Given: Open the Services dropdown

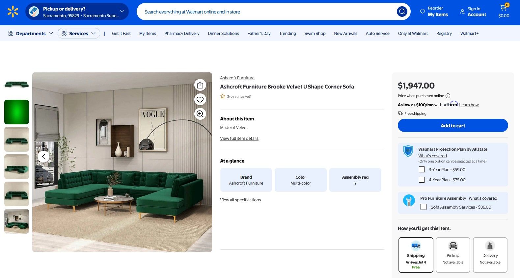Looking at the screenshot, I should click(79, 34).
